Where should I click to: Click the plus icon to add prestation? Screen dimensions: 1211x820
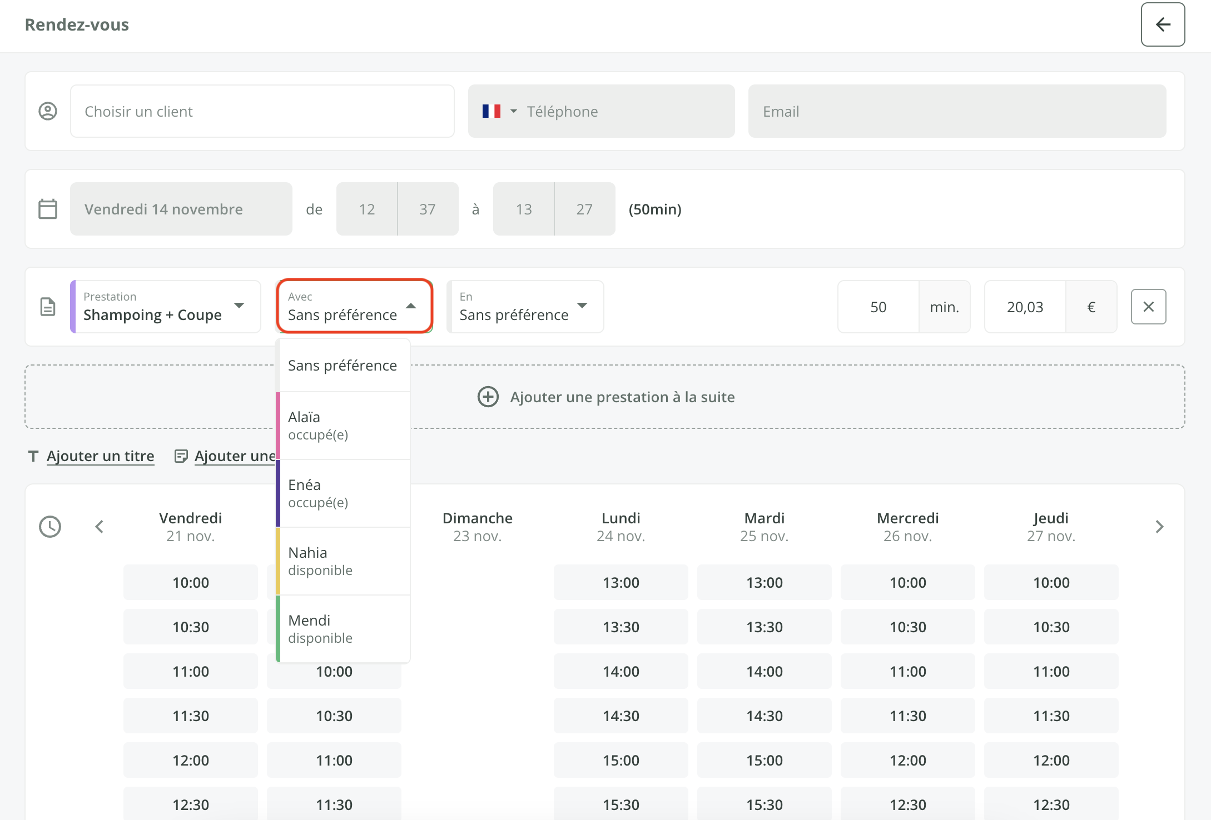point(488,397)
